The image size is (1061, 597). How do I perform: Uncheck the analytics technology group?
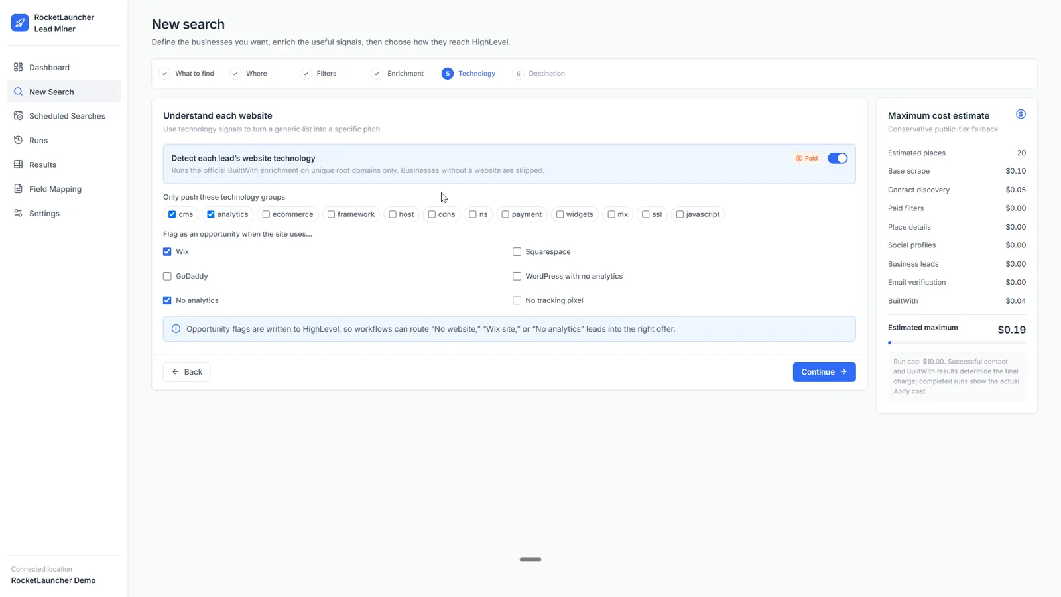point(211,214)
